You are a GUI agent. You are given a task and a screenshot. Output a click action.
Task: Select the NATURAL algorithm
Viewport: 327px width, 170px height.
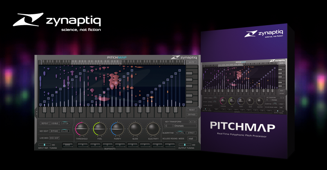point(180,133)
